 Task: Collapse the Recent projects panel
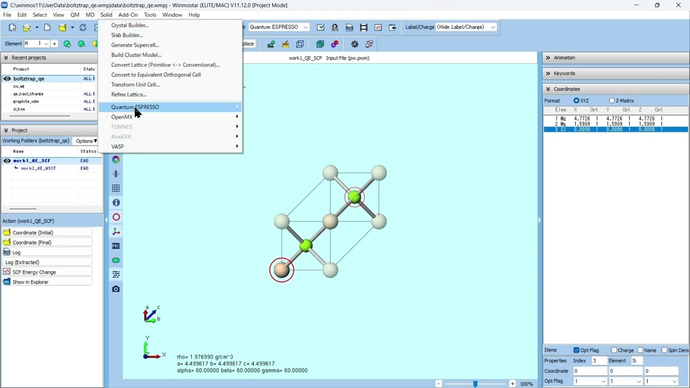pos(6,58)
